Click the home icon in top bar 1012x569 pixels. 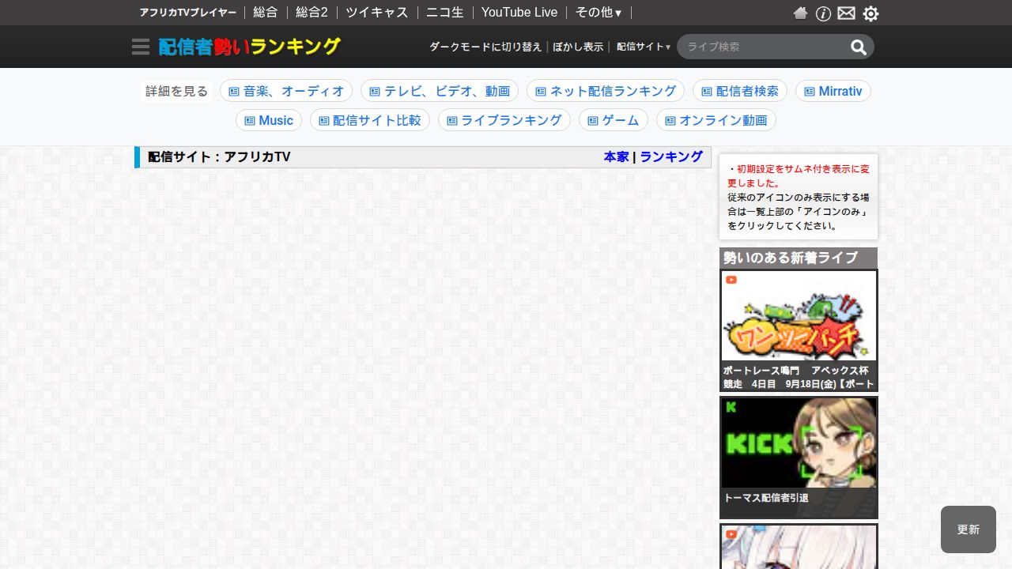coord(800,13)
